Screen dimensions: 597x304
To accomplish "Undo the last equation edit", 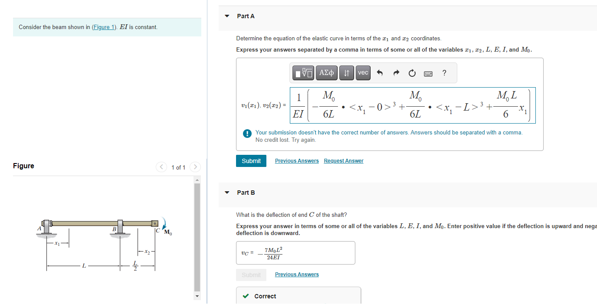I will click(x=379, y=72).
